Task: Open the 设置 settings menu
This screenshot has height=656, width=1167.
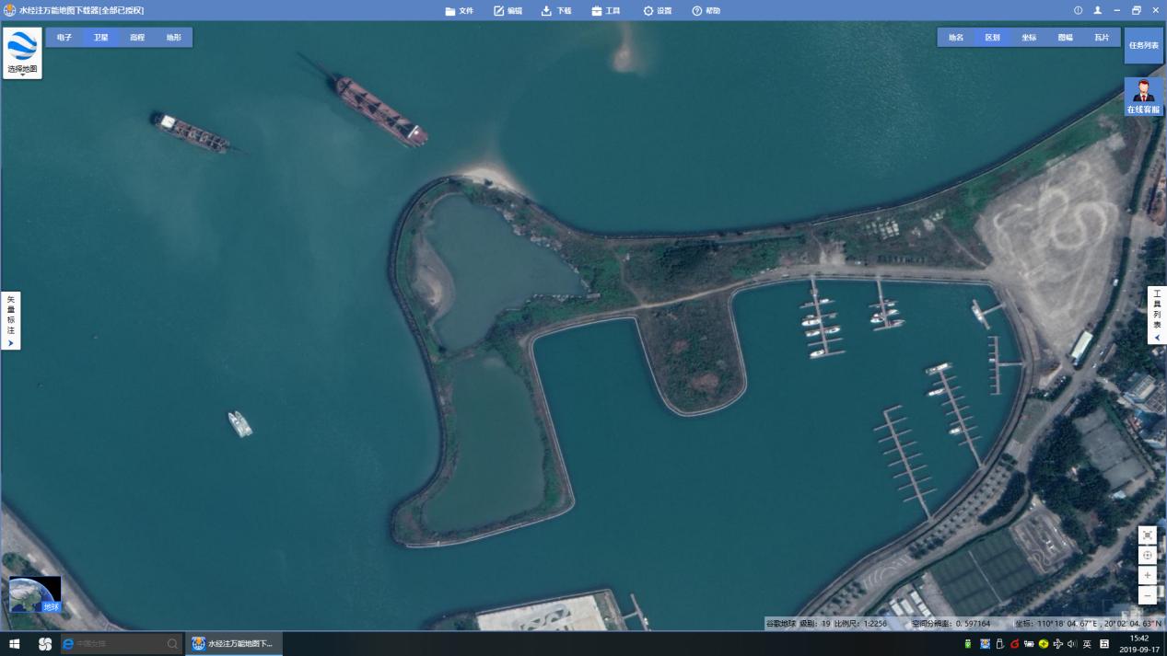Action: click(658, 11)
